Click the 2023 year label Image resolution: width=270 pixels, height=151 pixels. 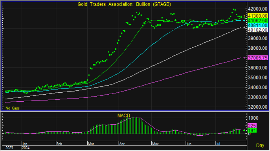(x=9, y=148)
